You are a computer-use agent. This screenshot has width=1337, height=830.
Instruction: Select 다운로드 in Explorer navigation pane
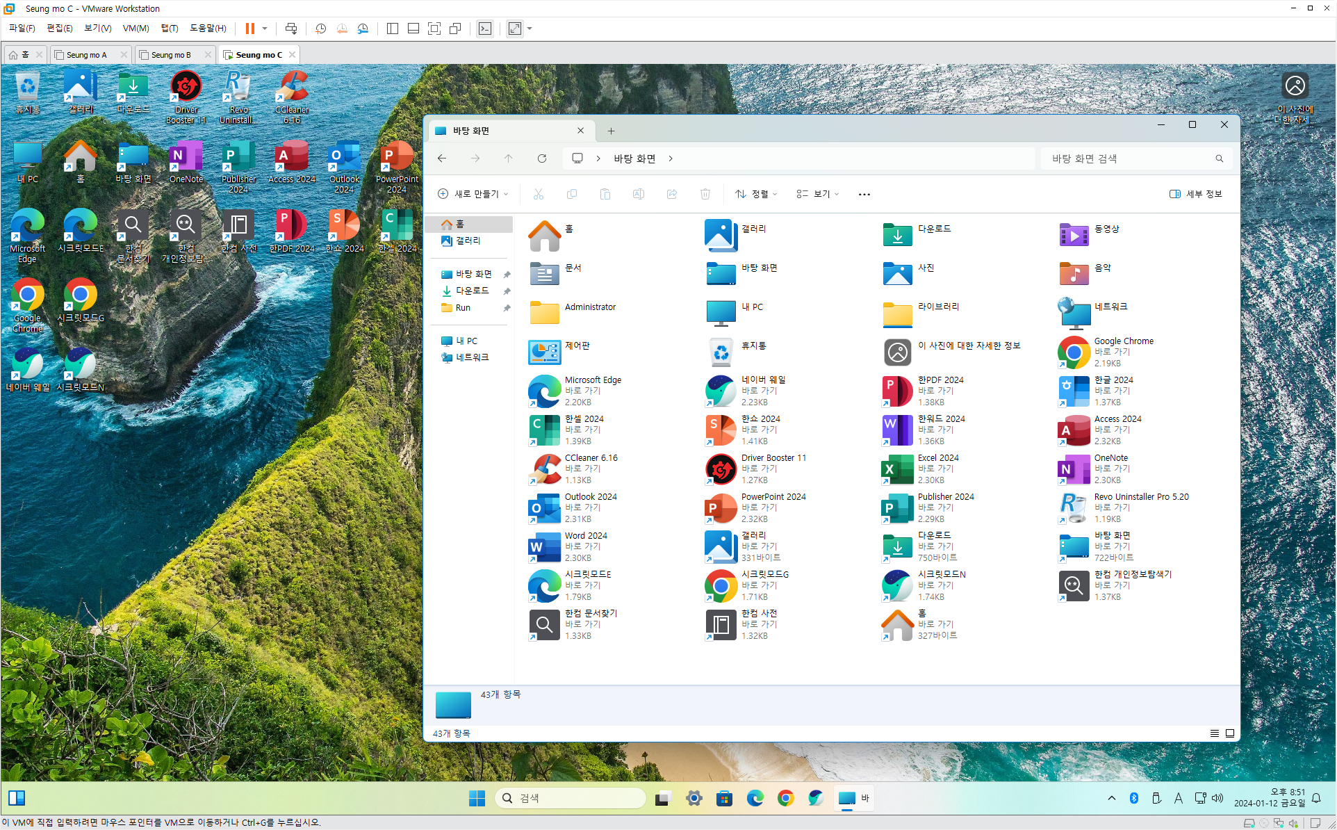point(472,291)
